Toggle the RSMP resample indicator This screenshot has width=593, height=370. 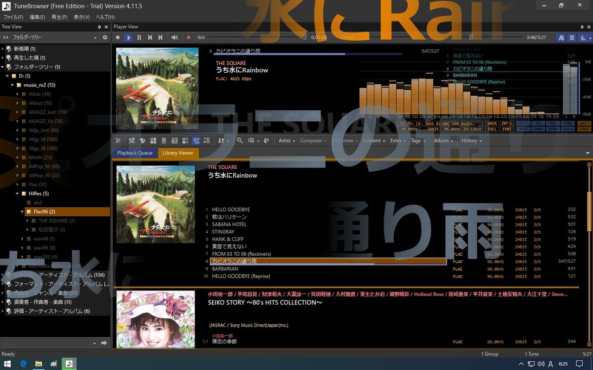[553, 129]
